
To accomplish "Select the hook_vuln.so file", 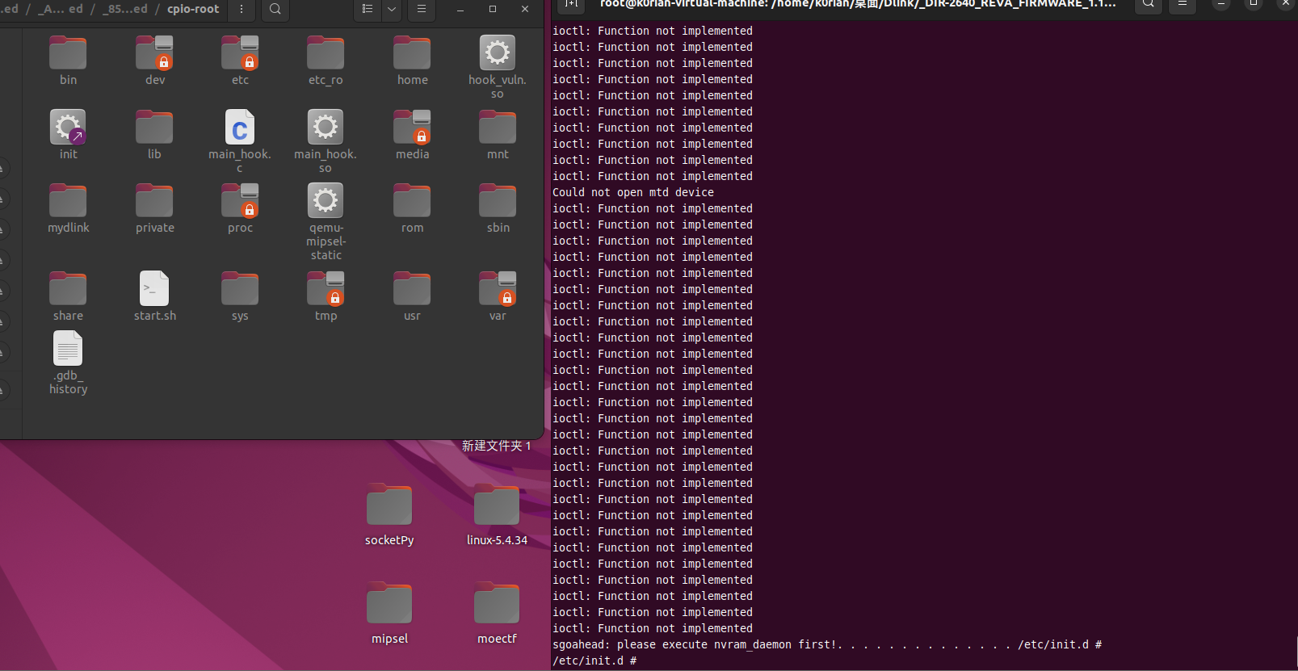I will click(x=498, y=66).
